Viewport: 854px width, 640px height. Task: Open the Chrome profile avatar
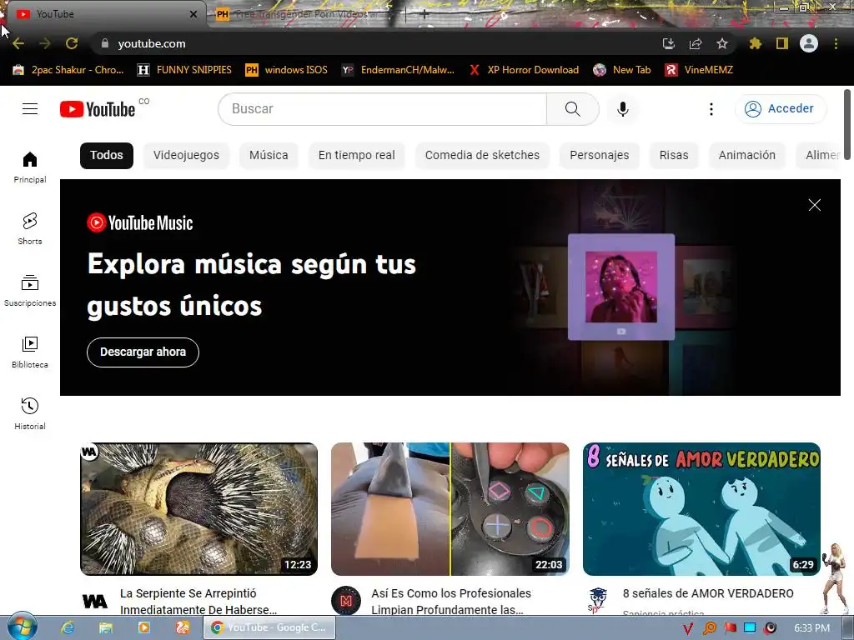click(x=809, y=43)
